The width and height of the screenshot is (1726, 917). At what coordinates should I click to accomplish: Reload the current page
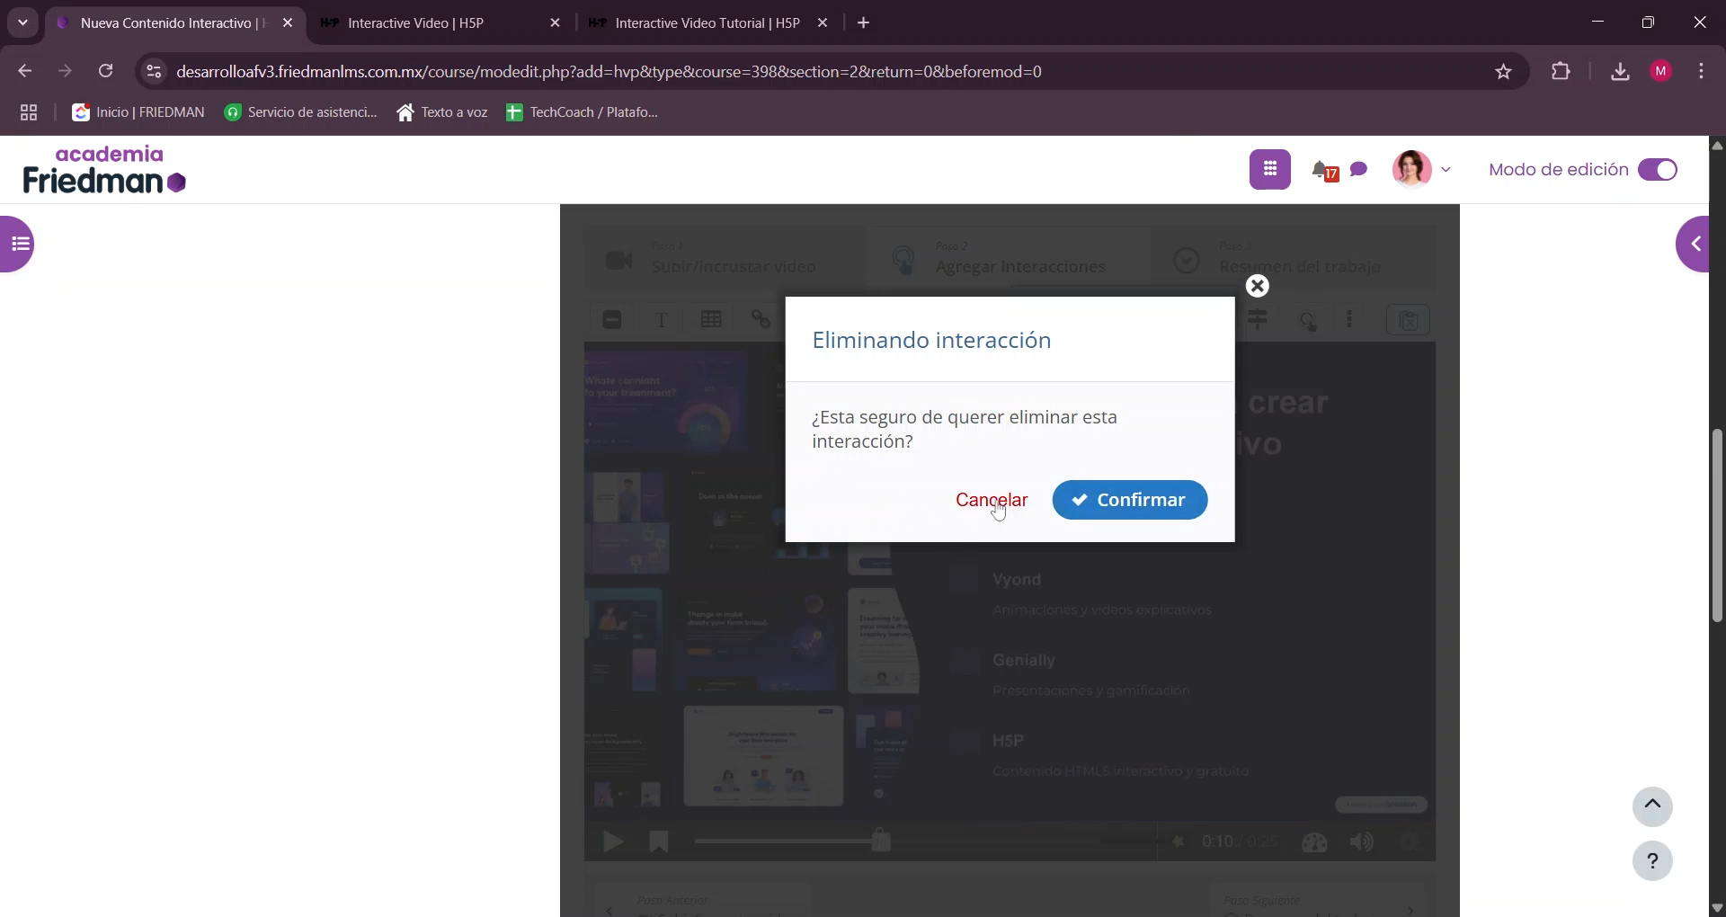pyautogui.click(x=105, y=72)
